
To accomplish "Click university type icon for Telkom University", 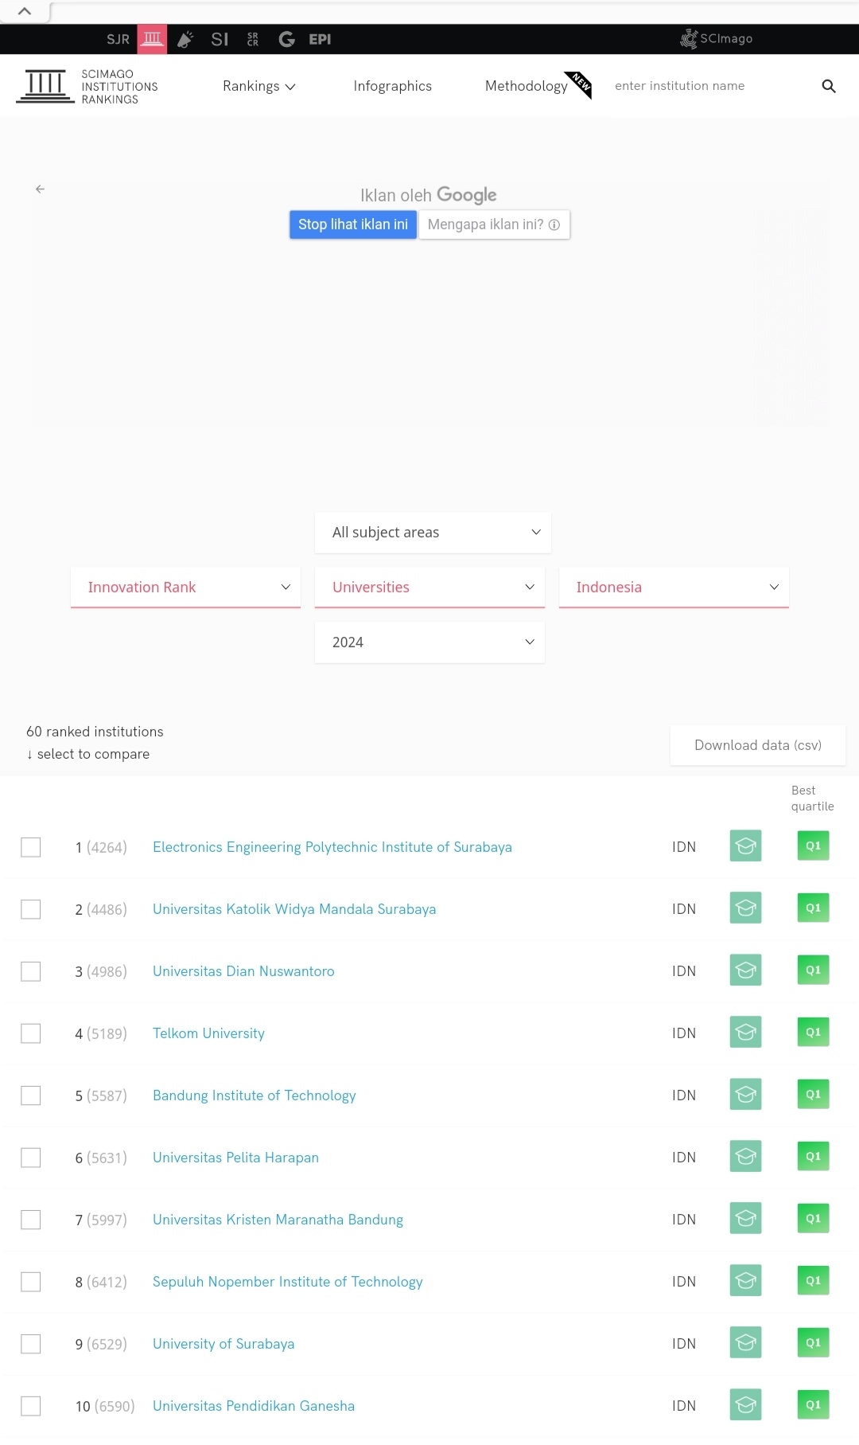I will (x=745, y=1033).
